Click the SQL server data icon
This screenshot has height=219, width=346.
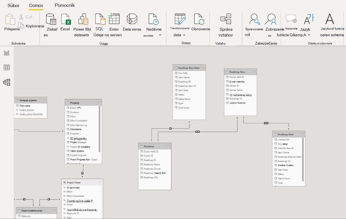100,19
